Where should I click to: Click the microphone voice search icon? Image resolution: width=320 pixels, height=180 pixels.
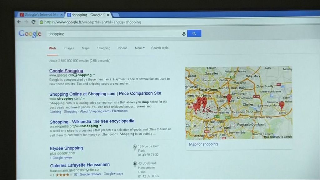pyautogui.click(x=184, y=34)
